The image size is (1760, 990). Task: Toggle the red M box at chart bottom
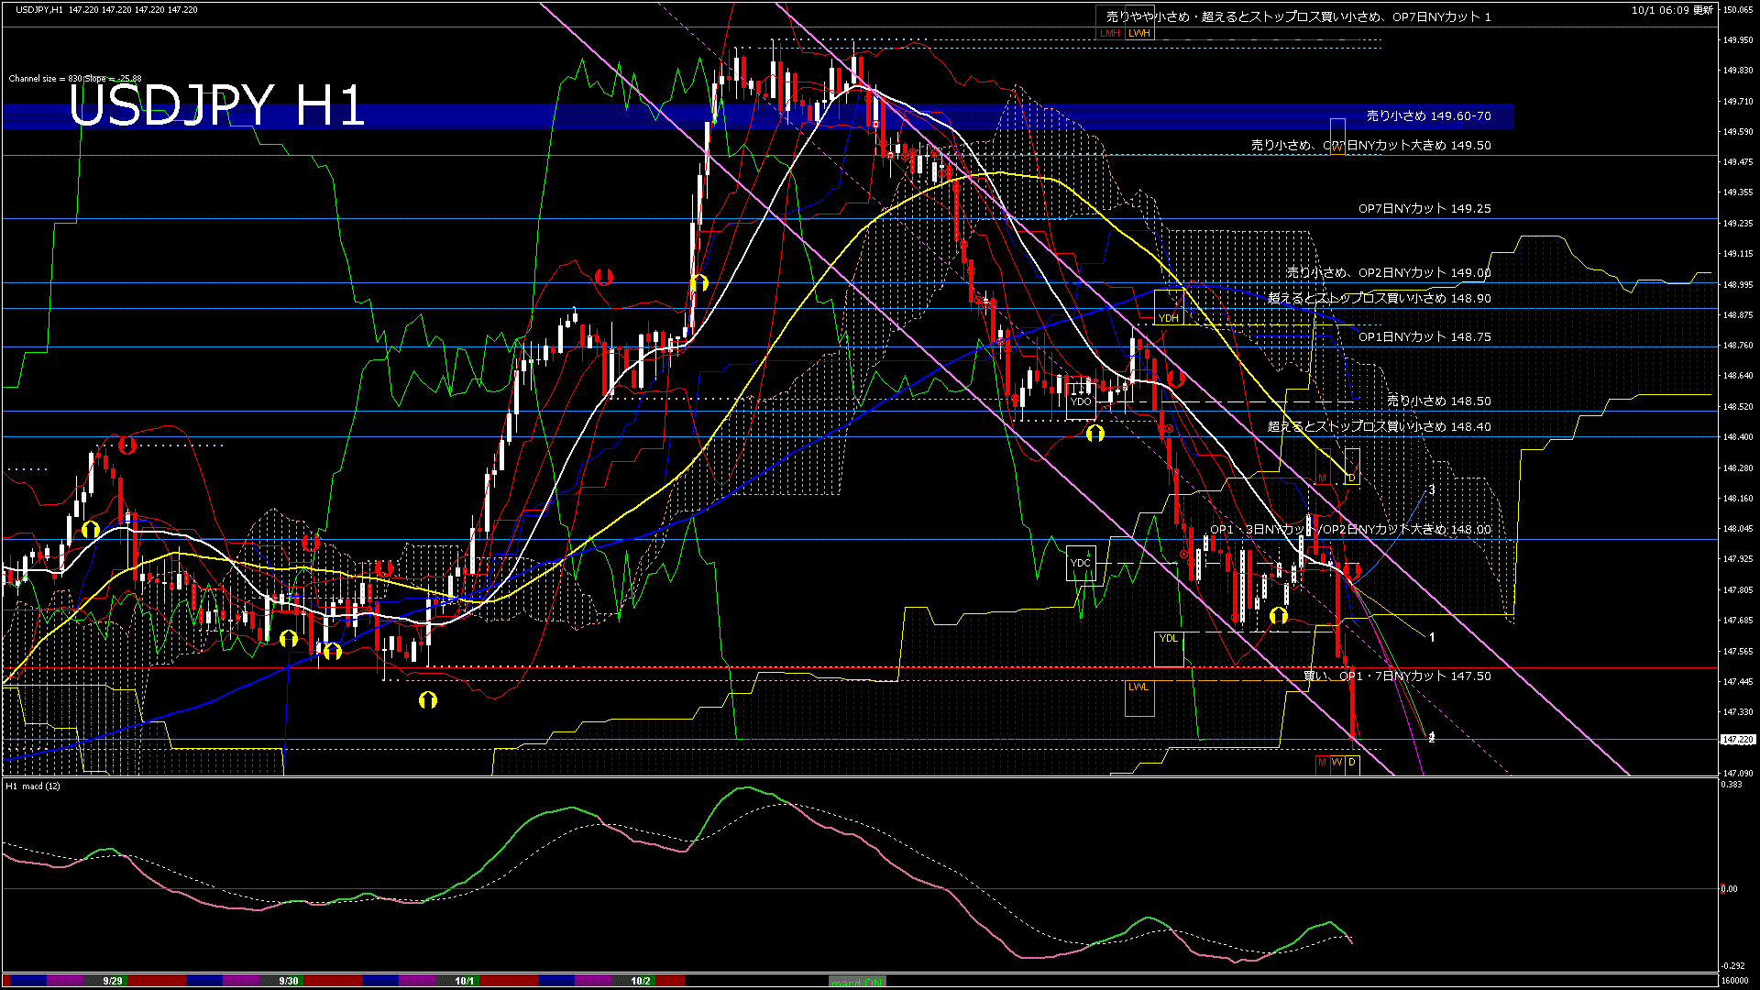click(1322, 763)
